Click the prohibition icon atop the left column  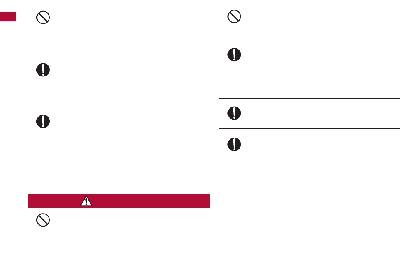coord(43,17)
